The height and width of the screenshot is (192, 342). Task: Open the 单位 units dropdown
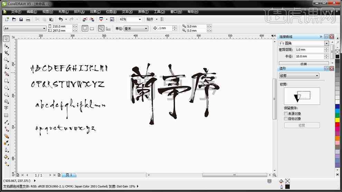pyautogui.click(x=146, y=29)
